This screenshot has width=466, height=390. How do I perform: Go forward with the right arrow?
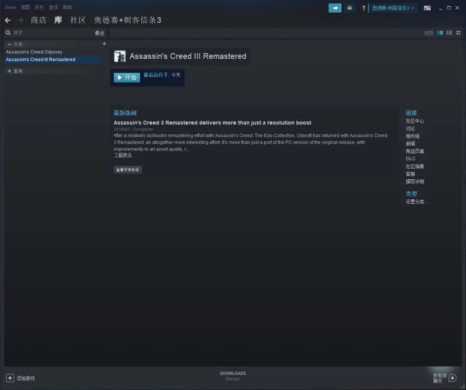[20, 20]
